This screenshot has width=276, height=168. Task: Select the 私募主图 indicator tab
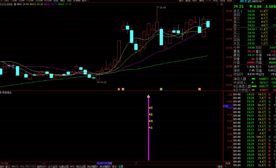coord(64,166)
